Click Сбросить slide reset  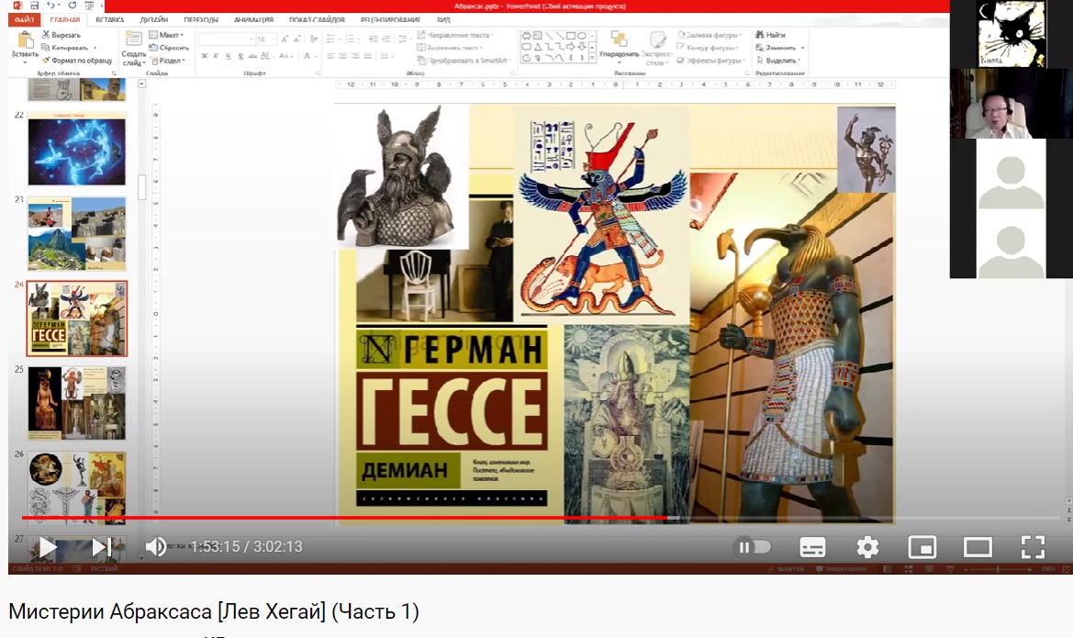click(169, 48)
